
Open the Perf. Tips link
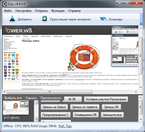tap(65, 126)
